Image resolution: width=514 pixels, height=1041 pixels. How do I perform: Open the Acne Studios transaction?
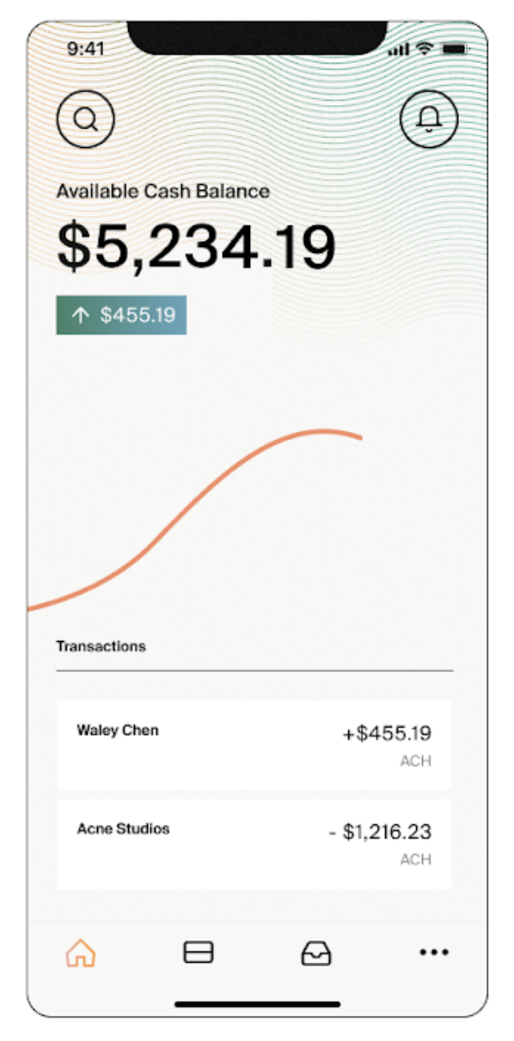click(254, 844)
